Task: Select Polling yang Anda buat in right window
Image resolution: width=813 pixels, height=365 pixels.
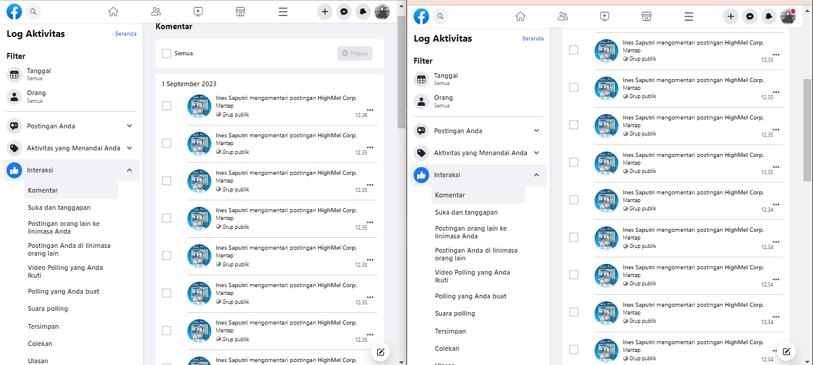Action: click(471, 296)
